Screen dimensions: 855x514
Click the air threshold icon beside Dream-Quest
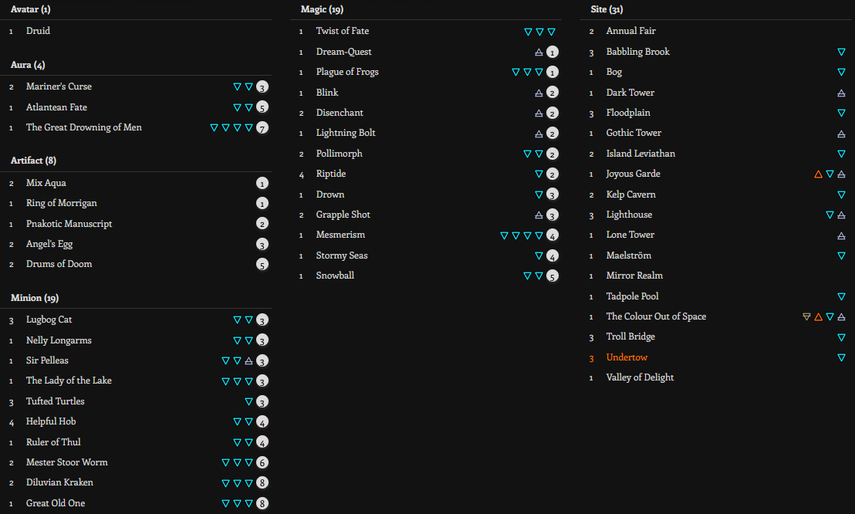[539, 52]
